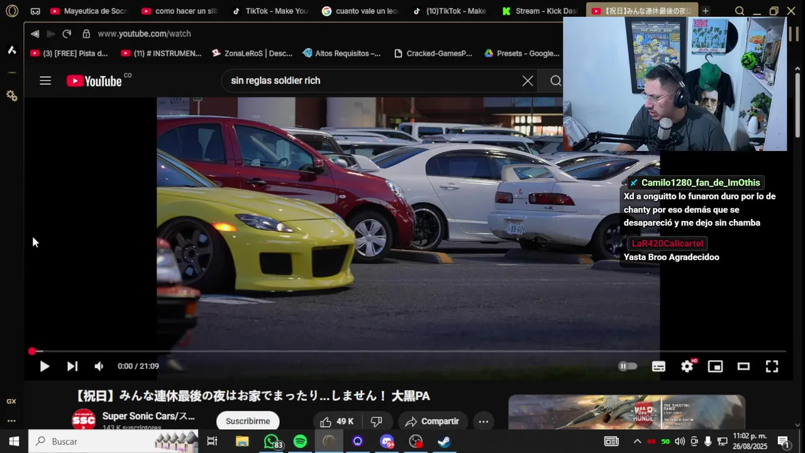Switch to 'Stream - Kick Das' tab
Screen dimensions: 805x453
click(x=540, y=11)
